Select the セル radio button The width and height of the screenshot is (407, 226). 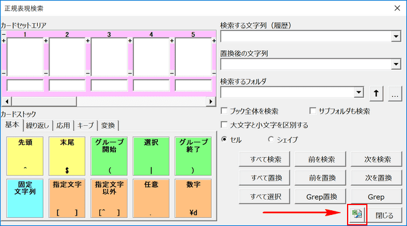[x=224, y=139]
